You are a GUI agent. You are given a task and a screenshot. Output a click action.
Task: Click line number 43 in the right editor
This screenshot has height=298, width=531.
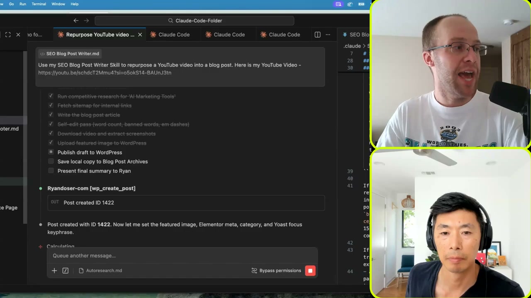(x=350, y=250)
